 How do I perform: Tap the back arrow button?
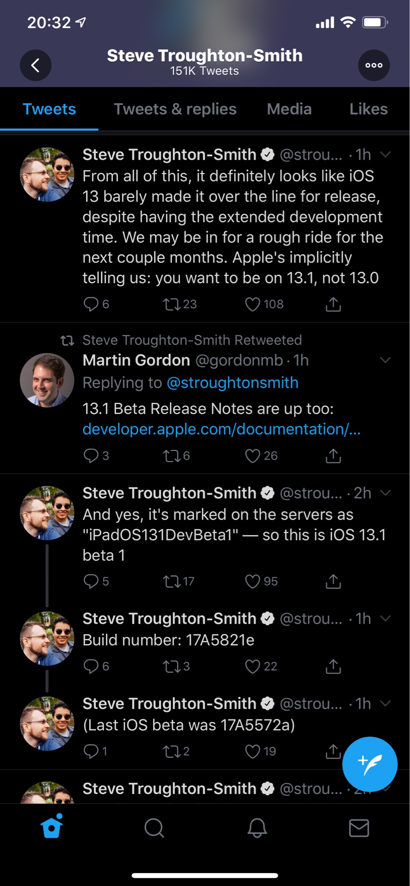tap(36, 65)
